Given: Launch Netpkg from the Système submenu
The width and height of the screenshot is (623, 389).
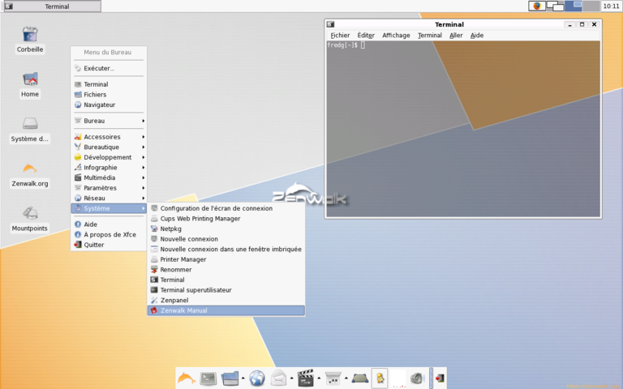Looking at the screenshot, I should tap(226, 229).
